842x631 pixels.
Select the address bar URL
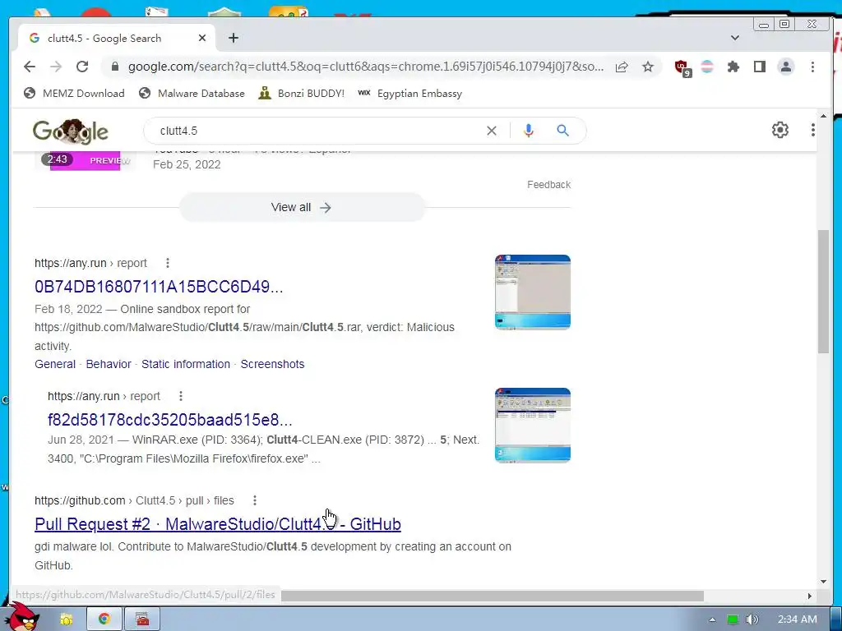click(x=366, y=67)
